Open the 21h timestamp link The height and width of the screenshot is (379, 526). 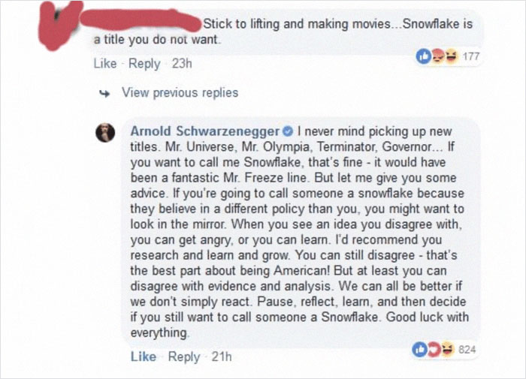tap(221, 356)
